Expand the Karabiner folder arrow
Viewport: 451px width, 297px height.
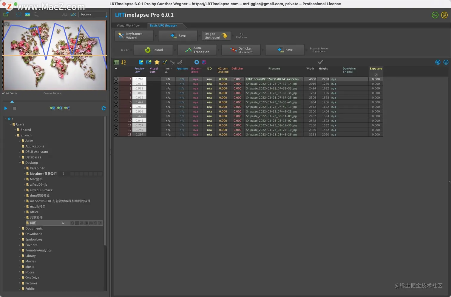(x=24, y=168)
